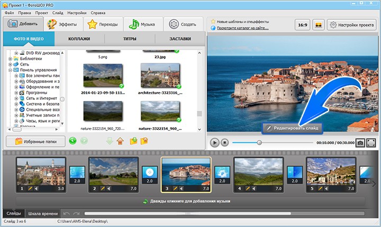
Task: Select the transition after slide 1
Action: click(x=77, y=175)
